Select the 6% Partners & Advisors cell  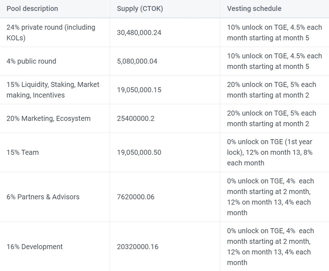(x=43, y=197)
